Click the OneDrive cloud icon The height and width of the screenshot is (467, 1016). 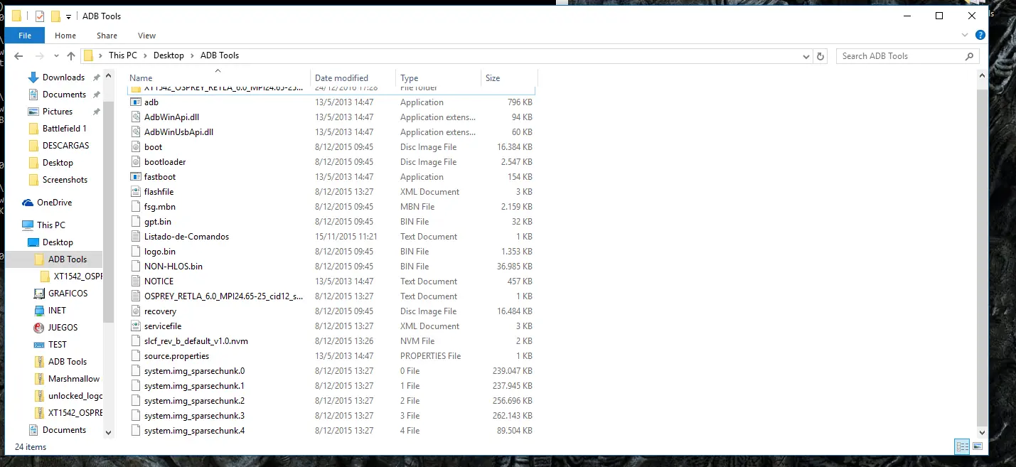pos(28,203)
